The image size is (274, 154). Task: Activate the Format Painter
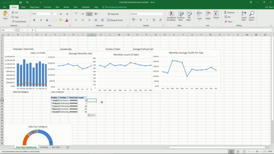tap(19, 21)
